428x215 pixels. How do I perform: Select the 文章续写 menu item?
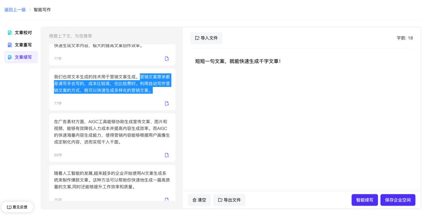(x=21, y=57)
